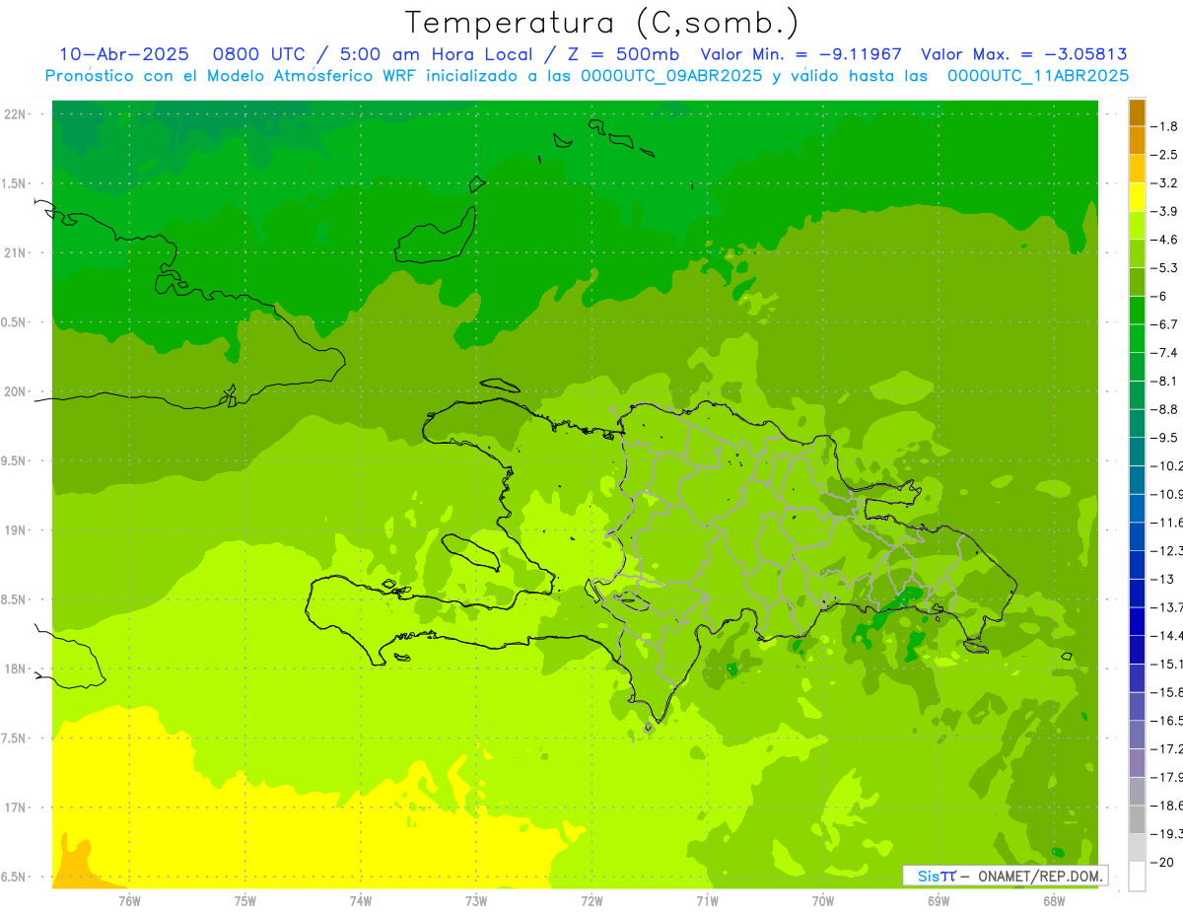Click the '-2.5' colorbar value
This screenshot has height=914, width=1183.
click(x=1164, y=155)
